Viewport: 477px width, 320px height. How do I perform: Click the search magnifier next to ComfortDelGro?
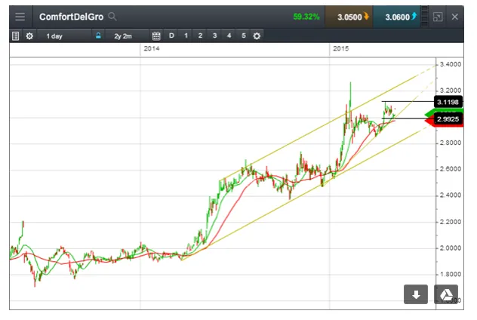(112, 16)
